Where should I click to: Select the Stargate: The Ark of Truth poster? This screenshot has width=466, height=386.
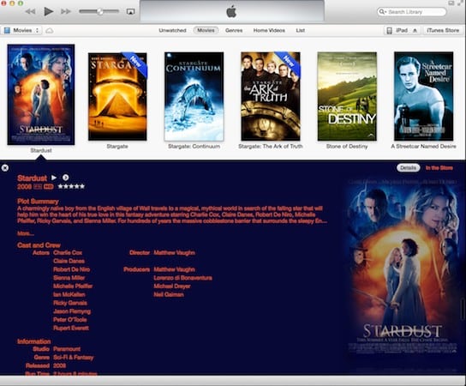tap(271, 96)
